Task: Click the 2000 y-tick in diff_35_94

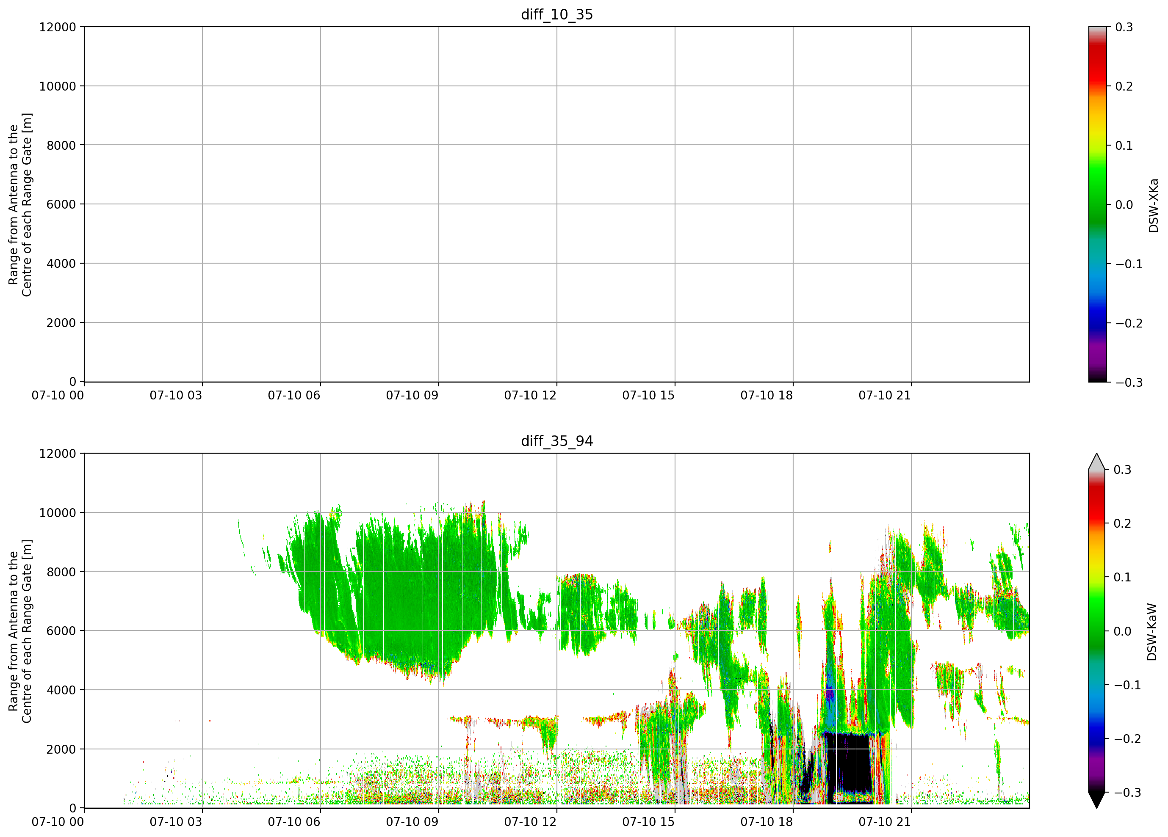Action: (x=61, y=749)
